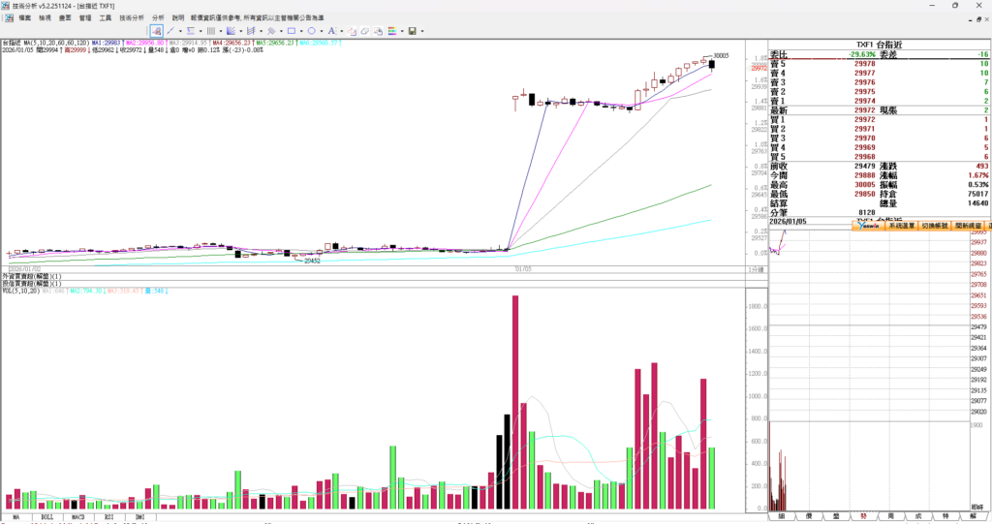This screenshot has height=524, width=992.
Task: Click the eraser tool icon
Action: click(x=364, y=31)
